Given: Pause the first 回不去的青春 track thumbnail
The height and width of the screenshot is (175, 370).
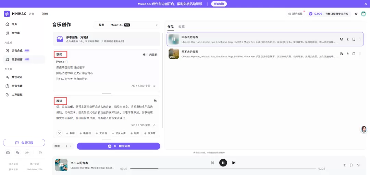Looking at the screenshot, I should coord(174,39).
